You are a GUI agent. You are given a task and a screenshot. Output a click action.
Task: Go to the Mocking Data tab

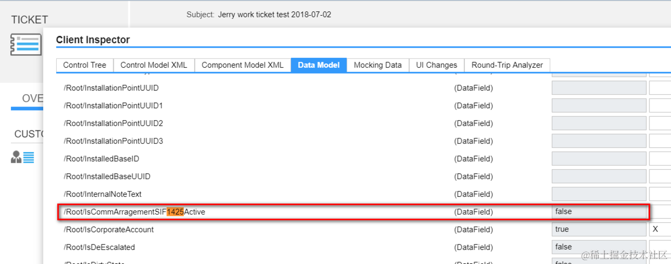coord(378,65)
